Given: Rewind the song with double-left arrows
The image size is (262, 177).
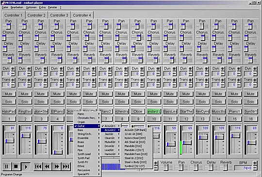Looking at the screenshot, I should [x=47, y=166].
